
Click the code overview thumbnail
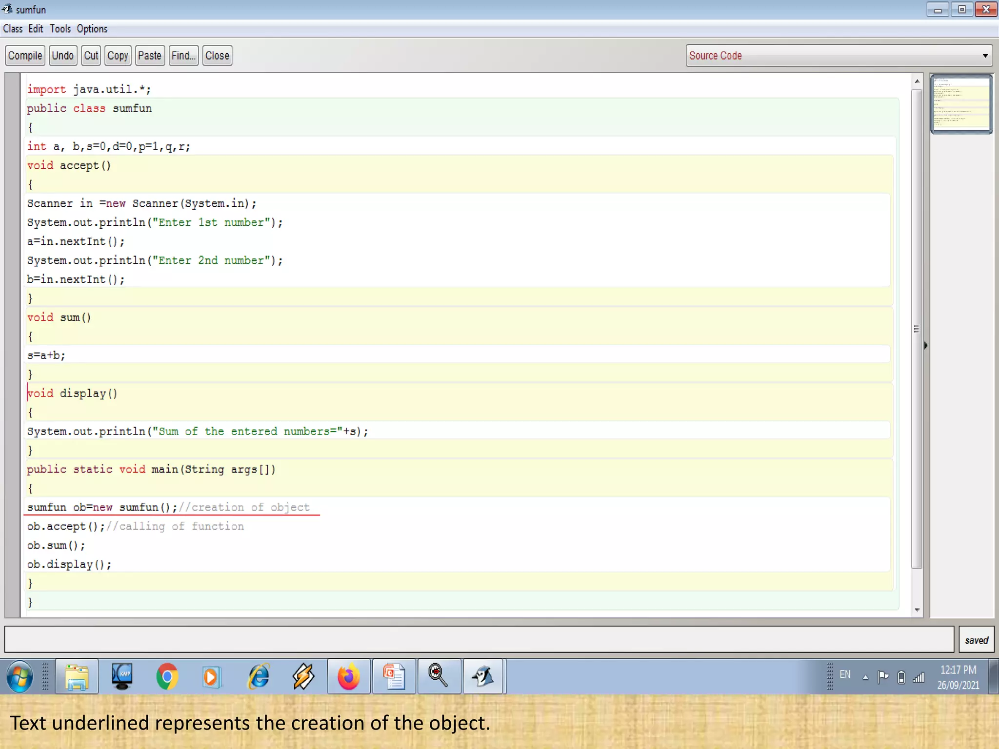tap(961, 103)
